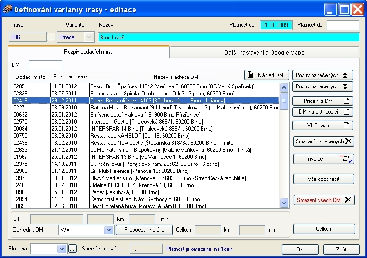Click Přidání z DM button
The height and width of the screenshot is (258, 367).
[322, 101]
